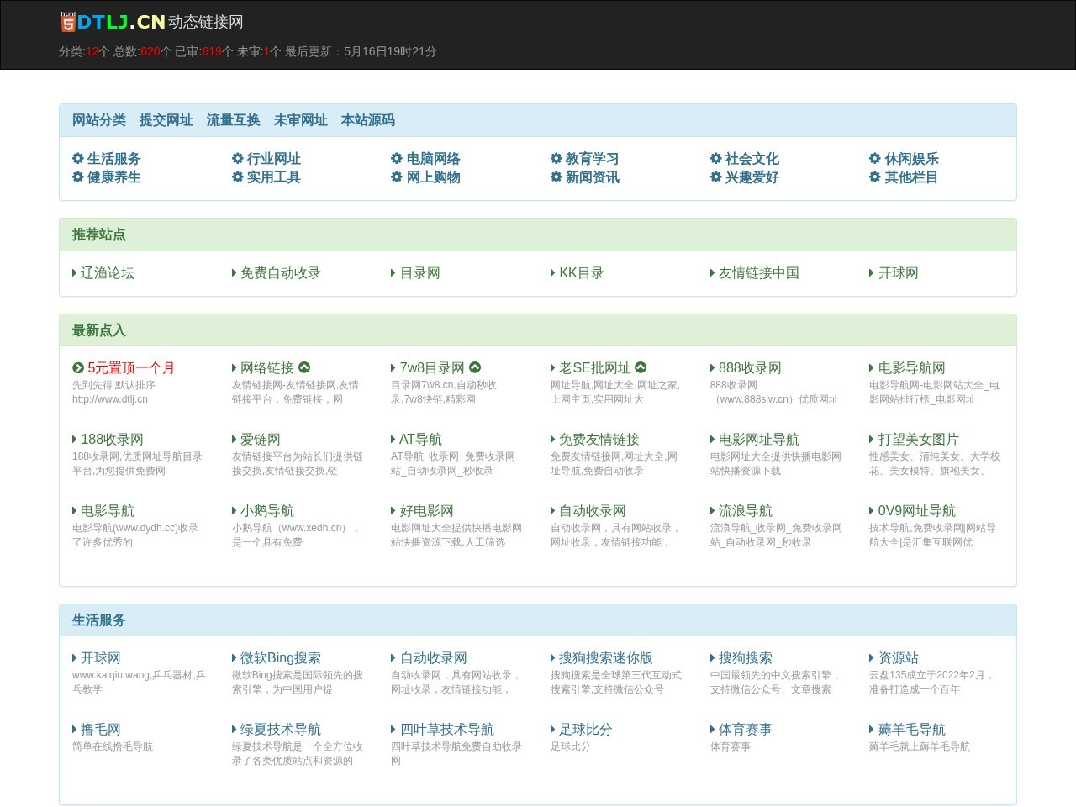Open the 免费友情链接 entry
Viewport: 1076px width, 807px height.
click(x=599, y=439)
